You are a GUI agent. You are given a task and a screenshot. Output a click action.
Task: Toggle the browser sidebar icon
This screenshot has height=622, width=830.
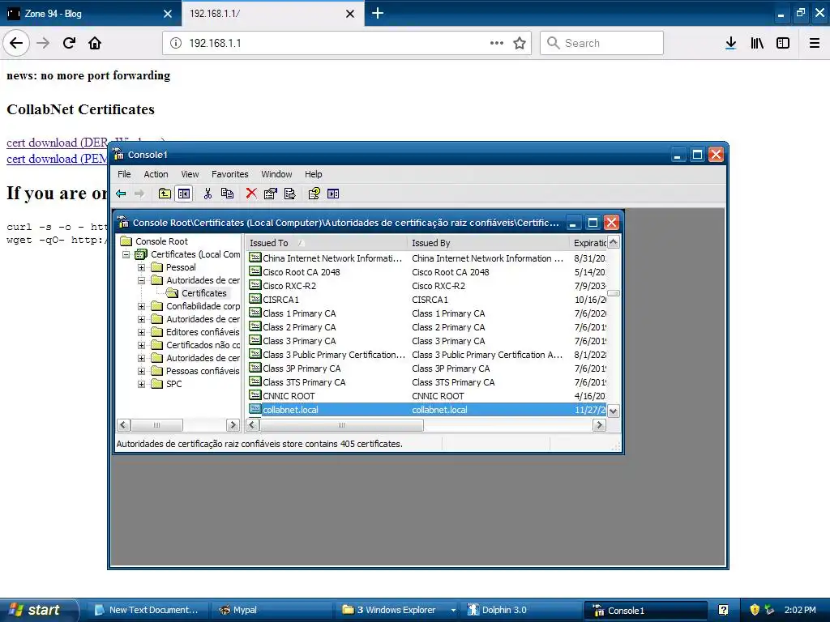coord(783,43)
